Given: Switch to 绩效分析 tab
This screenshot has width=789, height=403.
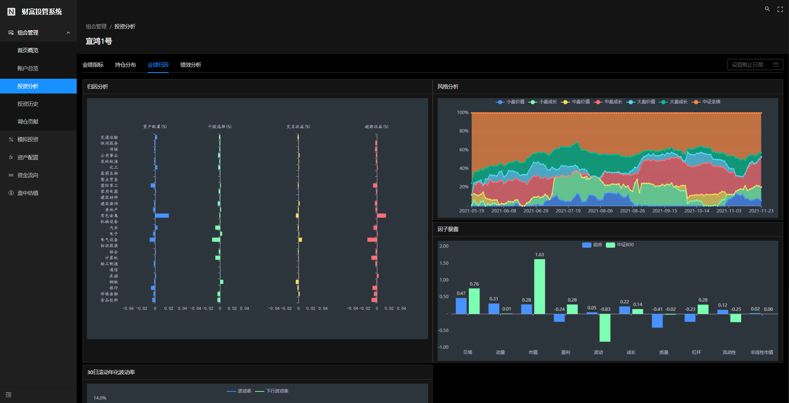Looking at the screenshot, I should (x=191, y=65).
